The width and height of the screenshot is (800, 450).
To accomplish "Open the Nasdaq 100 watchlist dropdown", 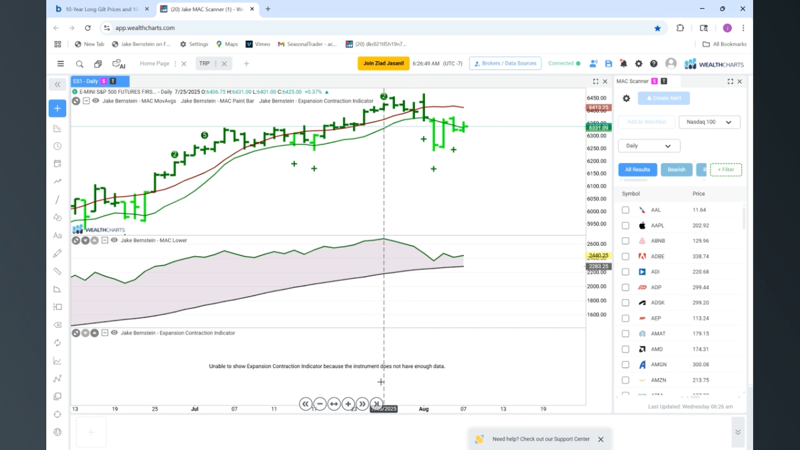I will pos(710,122).
